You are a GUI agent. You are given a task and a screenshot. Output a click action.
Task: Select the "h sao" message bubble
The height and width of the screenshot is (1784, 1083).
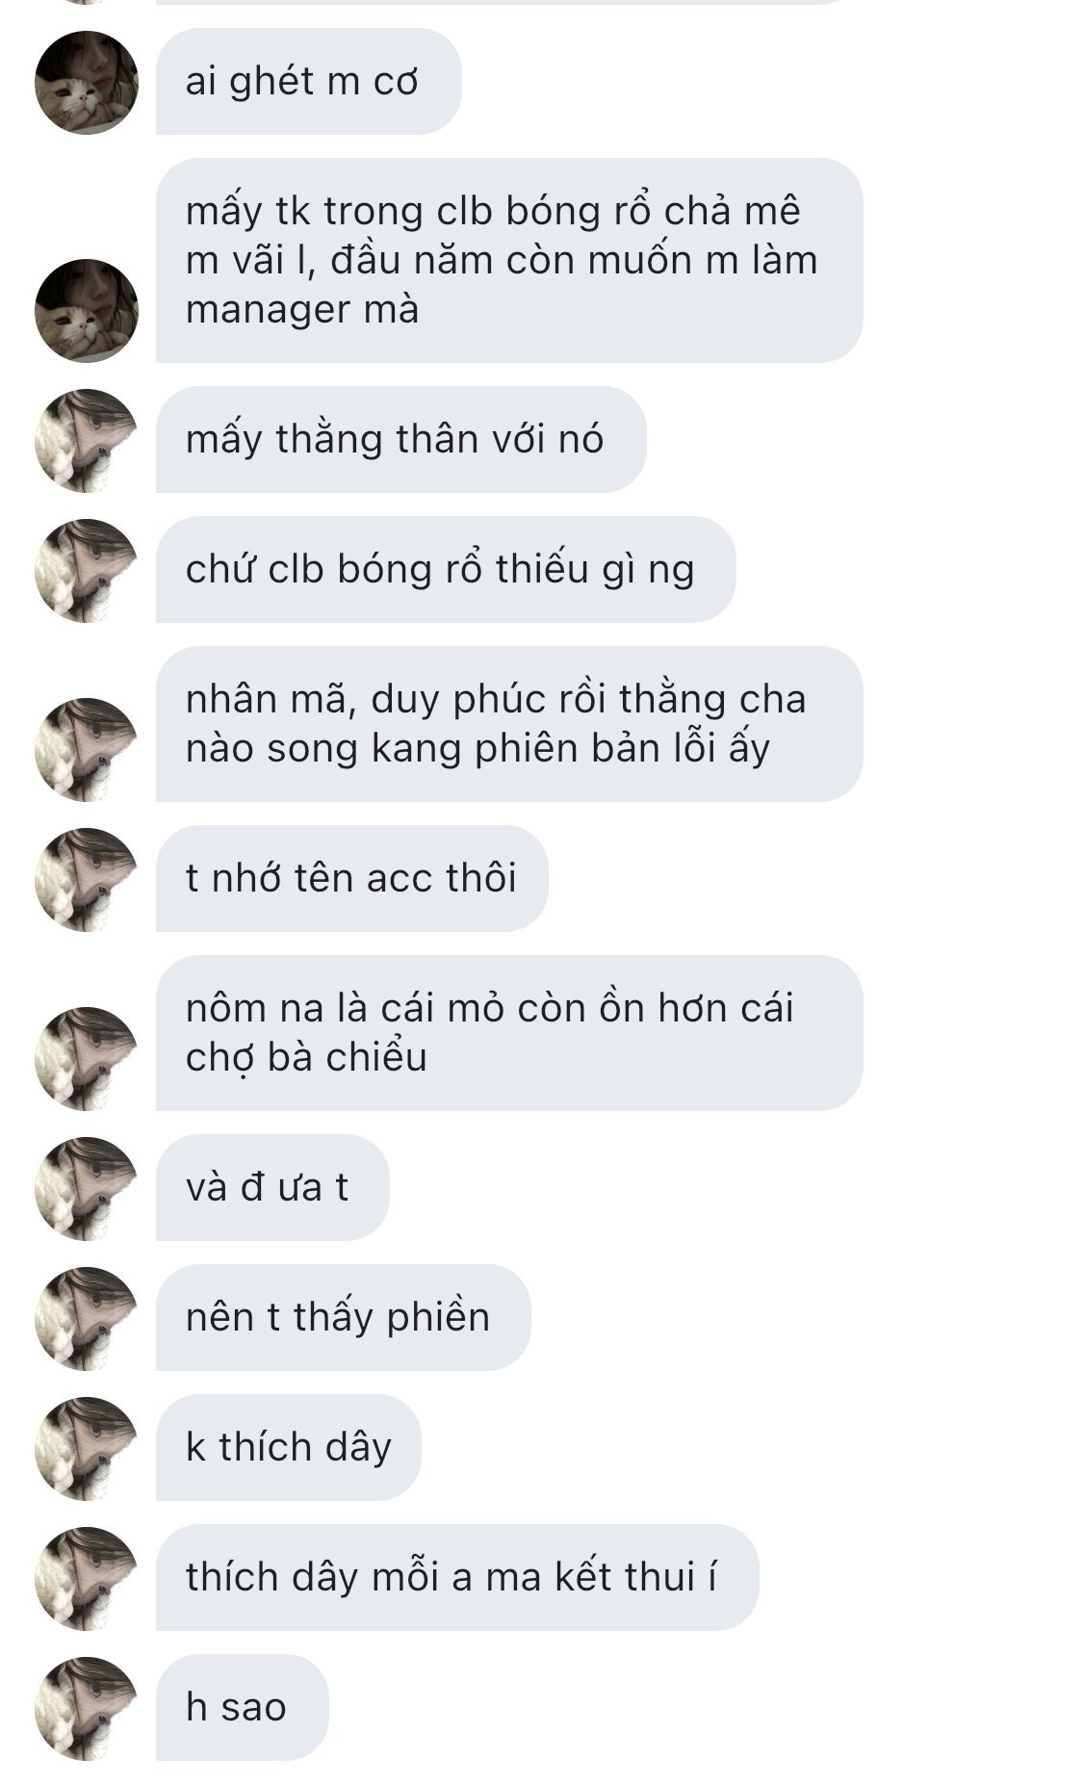click(x=243, y=1708)
